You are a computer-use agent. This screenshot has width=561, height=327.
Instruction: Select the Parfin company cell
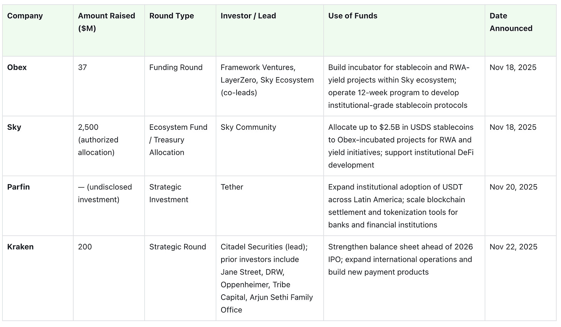[18, 187]
